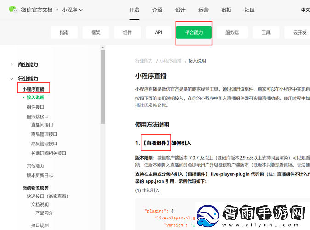Select 小程序直播 in sidebar
Image resolution: width=310 pixels, height=230 pixels.
tap(33, 89)
